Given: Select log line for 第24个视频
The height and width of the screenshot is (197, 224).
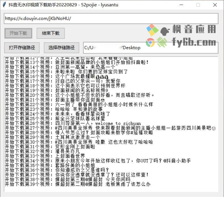Looking at the screenshot, I should tap(57, 114).
